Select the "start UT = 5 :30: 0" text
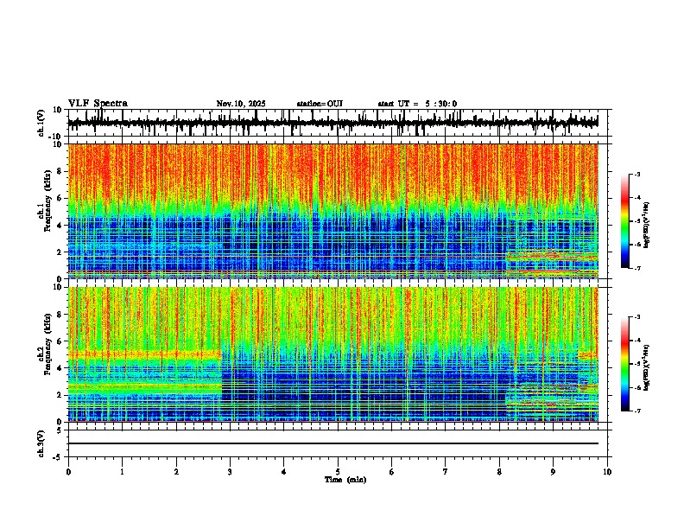684x529 pixels. (417, 104)
